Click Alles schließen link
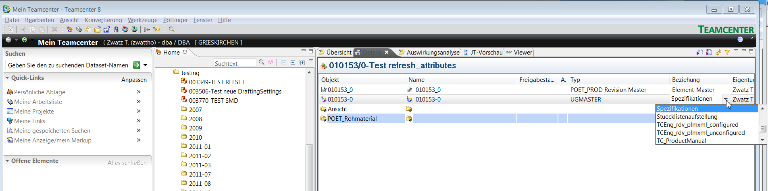This screenshot has height=191, width=768. pos(127,163)
